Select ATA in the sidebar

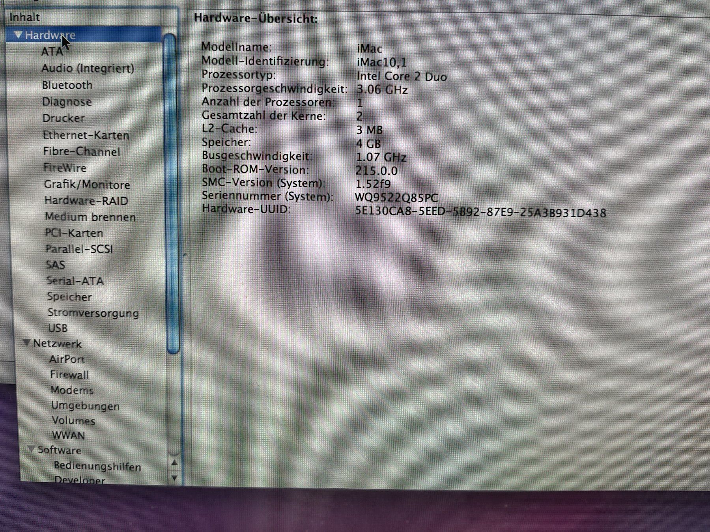click(52, 52)
